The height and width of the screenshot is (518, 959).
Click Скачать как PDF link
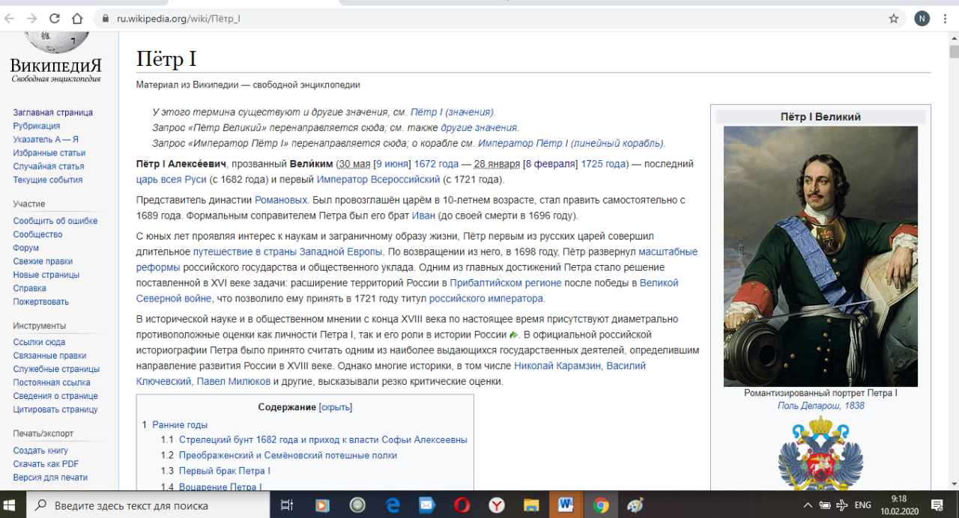pyautogui.click(x=46, y=464)
